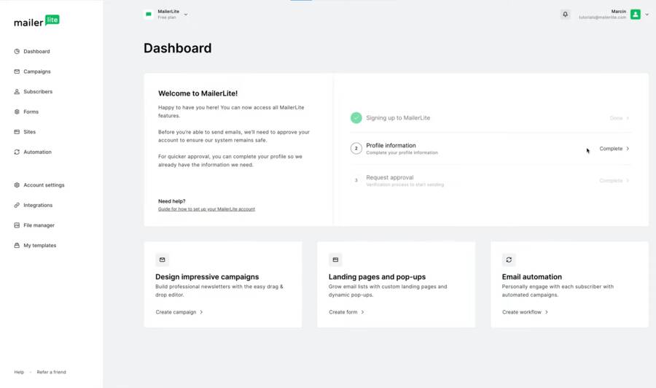Click Need help? text

(x=171, y=201)
